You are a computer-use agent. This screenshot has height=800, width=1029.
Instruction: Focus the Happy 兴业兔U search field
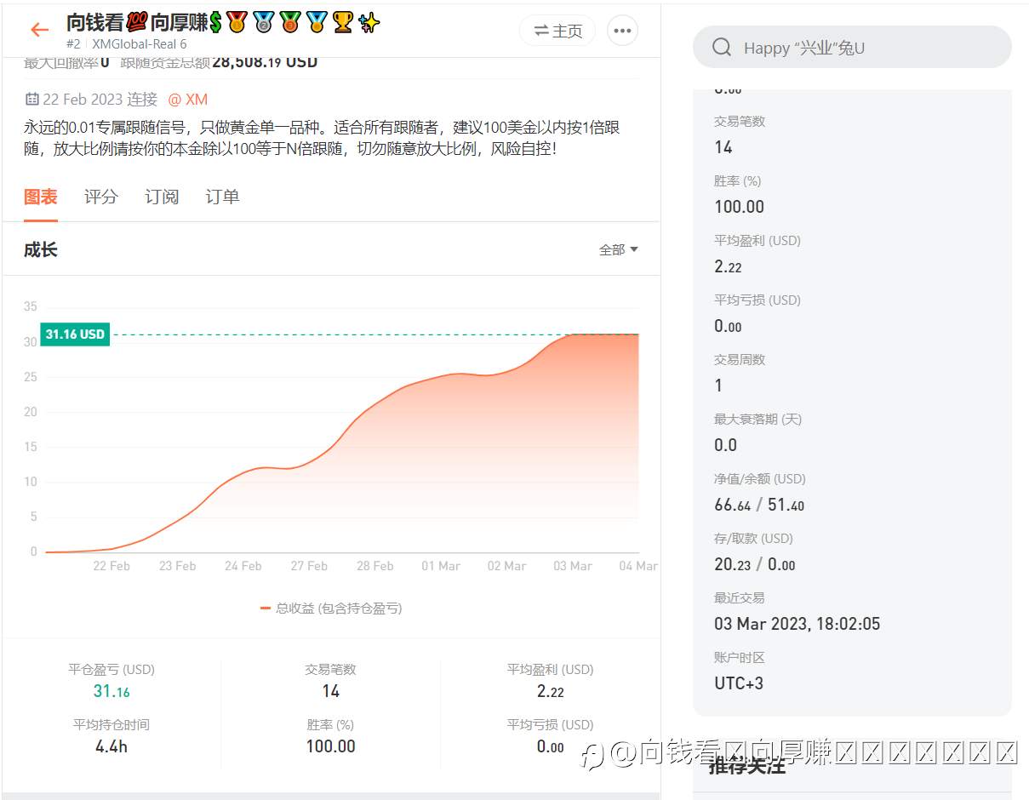coord(852,47)
